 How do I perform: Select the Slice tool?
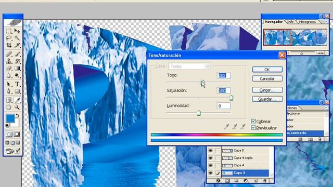pos(17,45)
